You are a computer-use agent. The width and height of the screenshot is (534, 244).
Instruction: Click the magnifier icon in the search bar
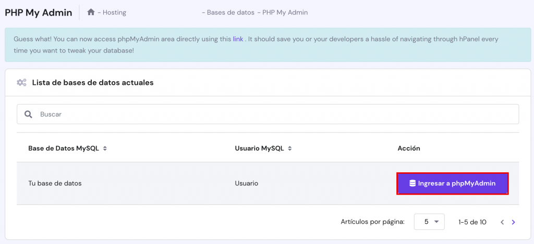29,114
